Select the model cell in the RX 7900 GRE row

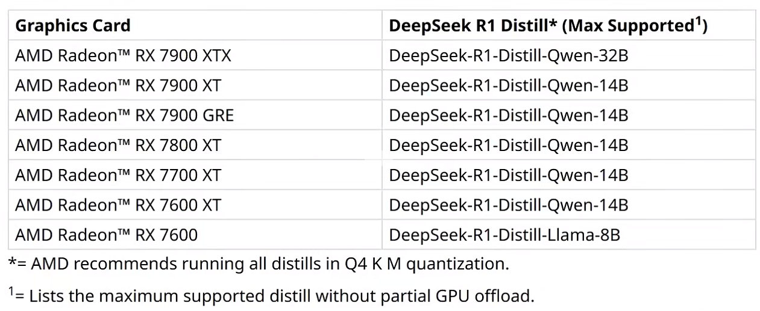[x=509, y=115]
